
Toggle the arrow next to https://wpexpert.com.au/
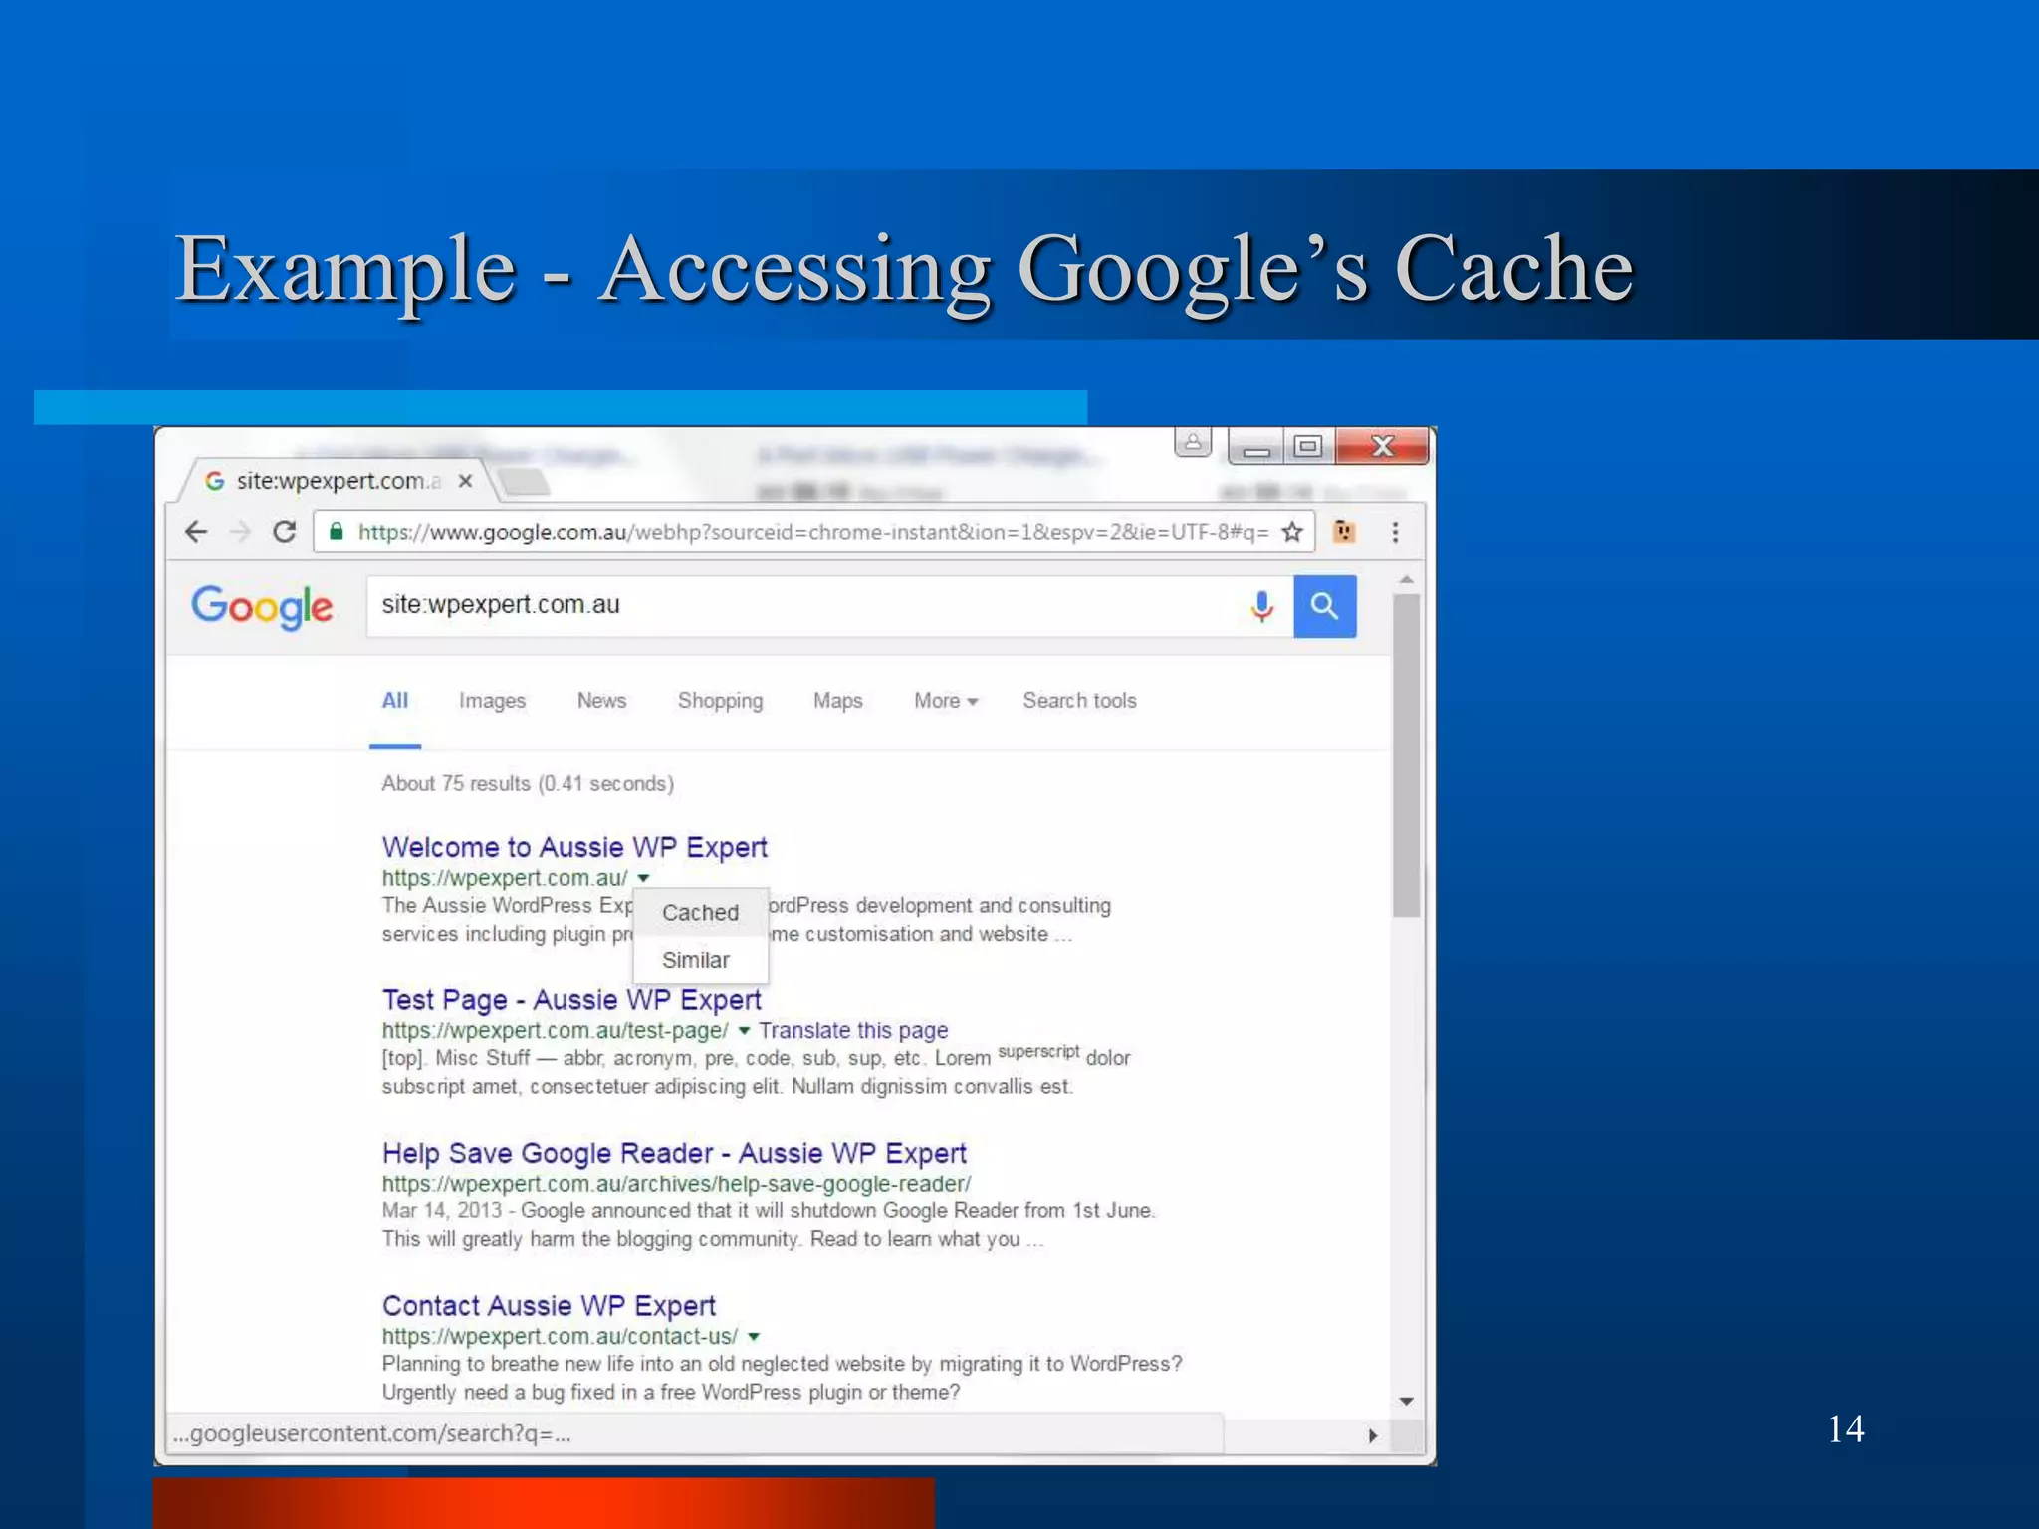pyautogui.click(x=643, y=878)
